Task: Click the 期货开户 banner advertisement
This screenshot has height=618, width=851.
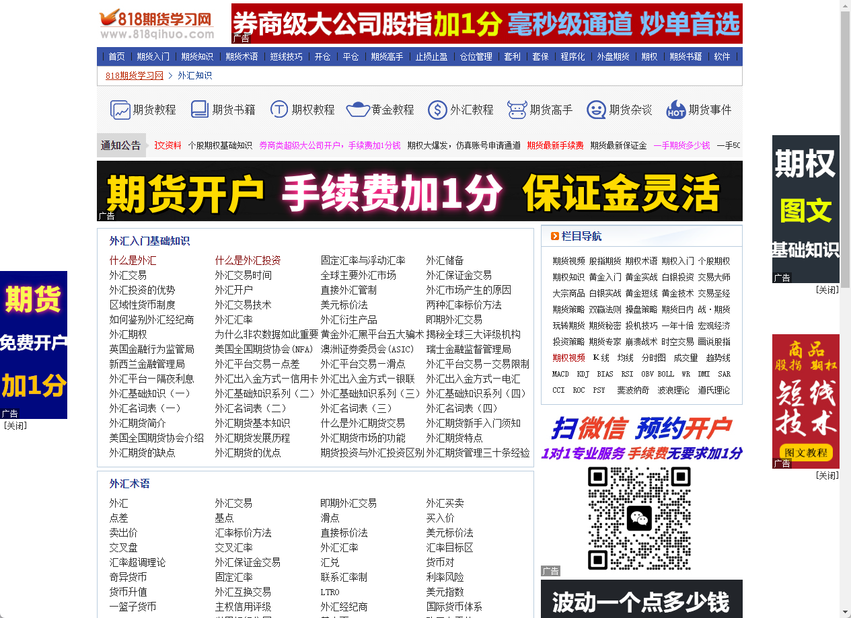Action: click(x=417, y=190)
